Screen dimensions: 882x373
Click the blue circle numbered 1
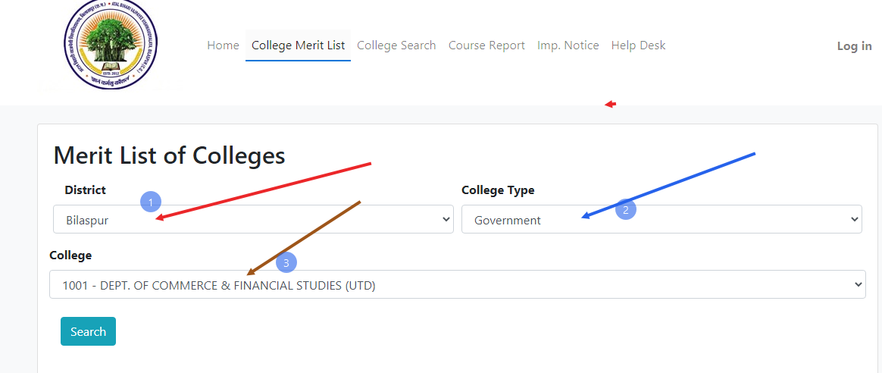click(x=151, y=202)
